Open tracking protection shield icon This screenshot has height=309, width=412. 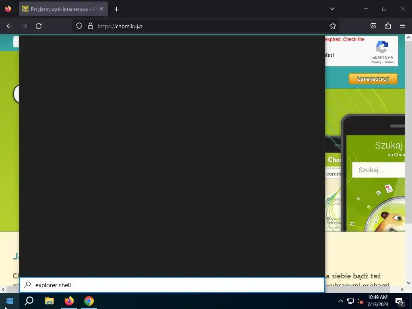79,26
